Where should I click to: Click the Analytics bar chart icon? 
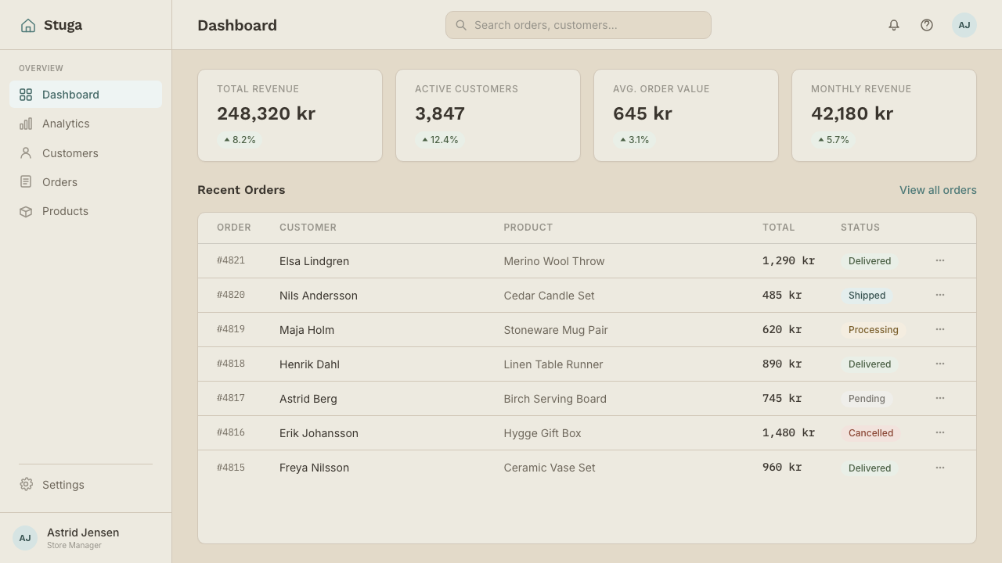tap(26, 124)
